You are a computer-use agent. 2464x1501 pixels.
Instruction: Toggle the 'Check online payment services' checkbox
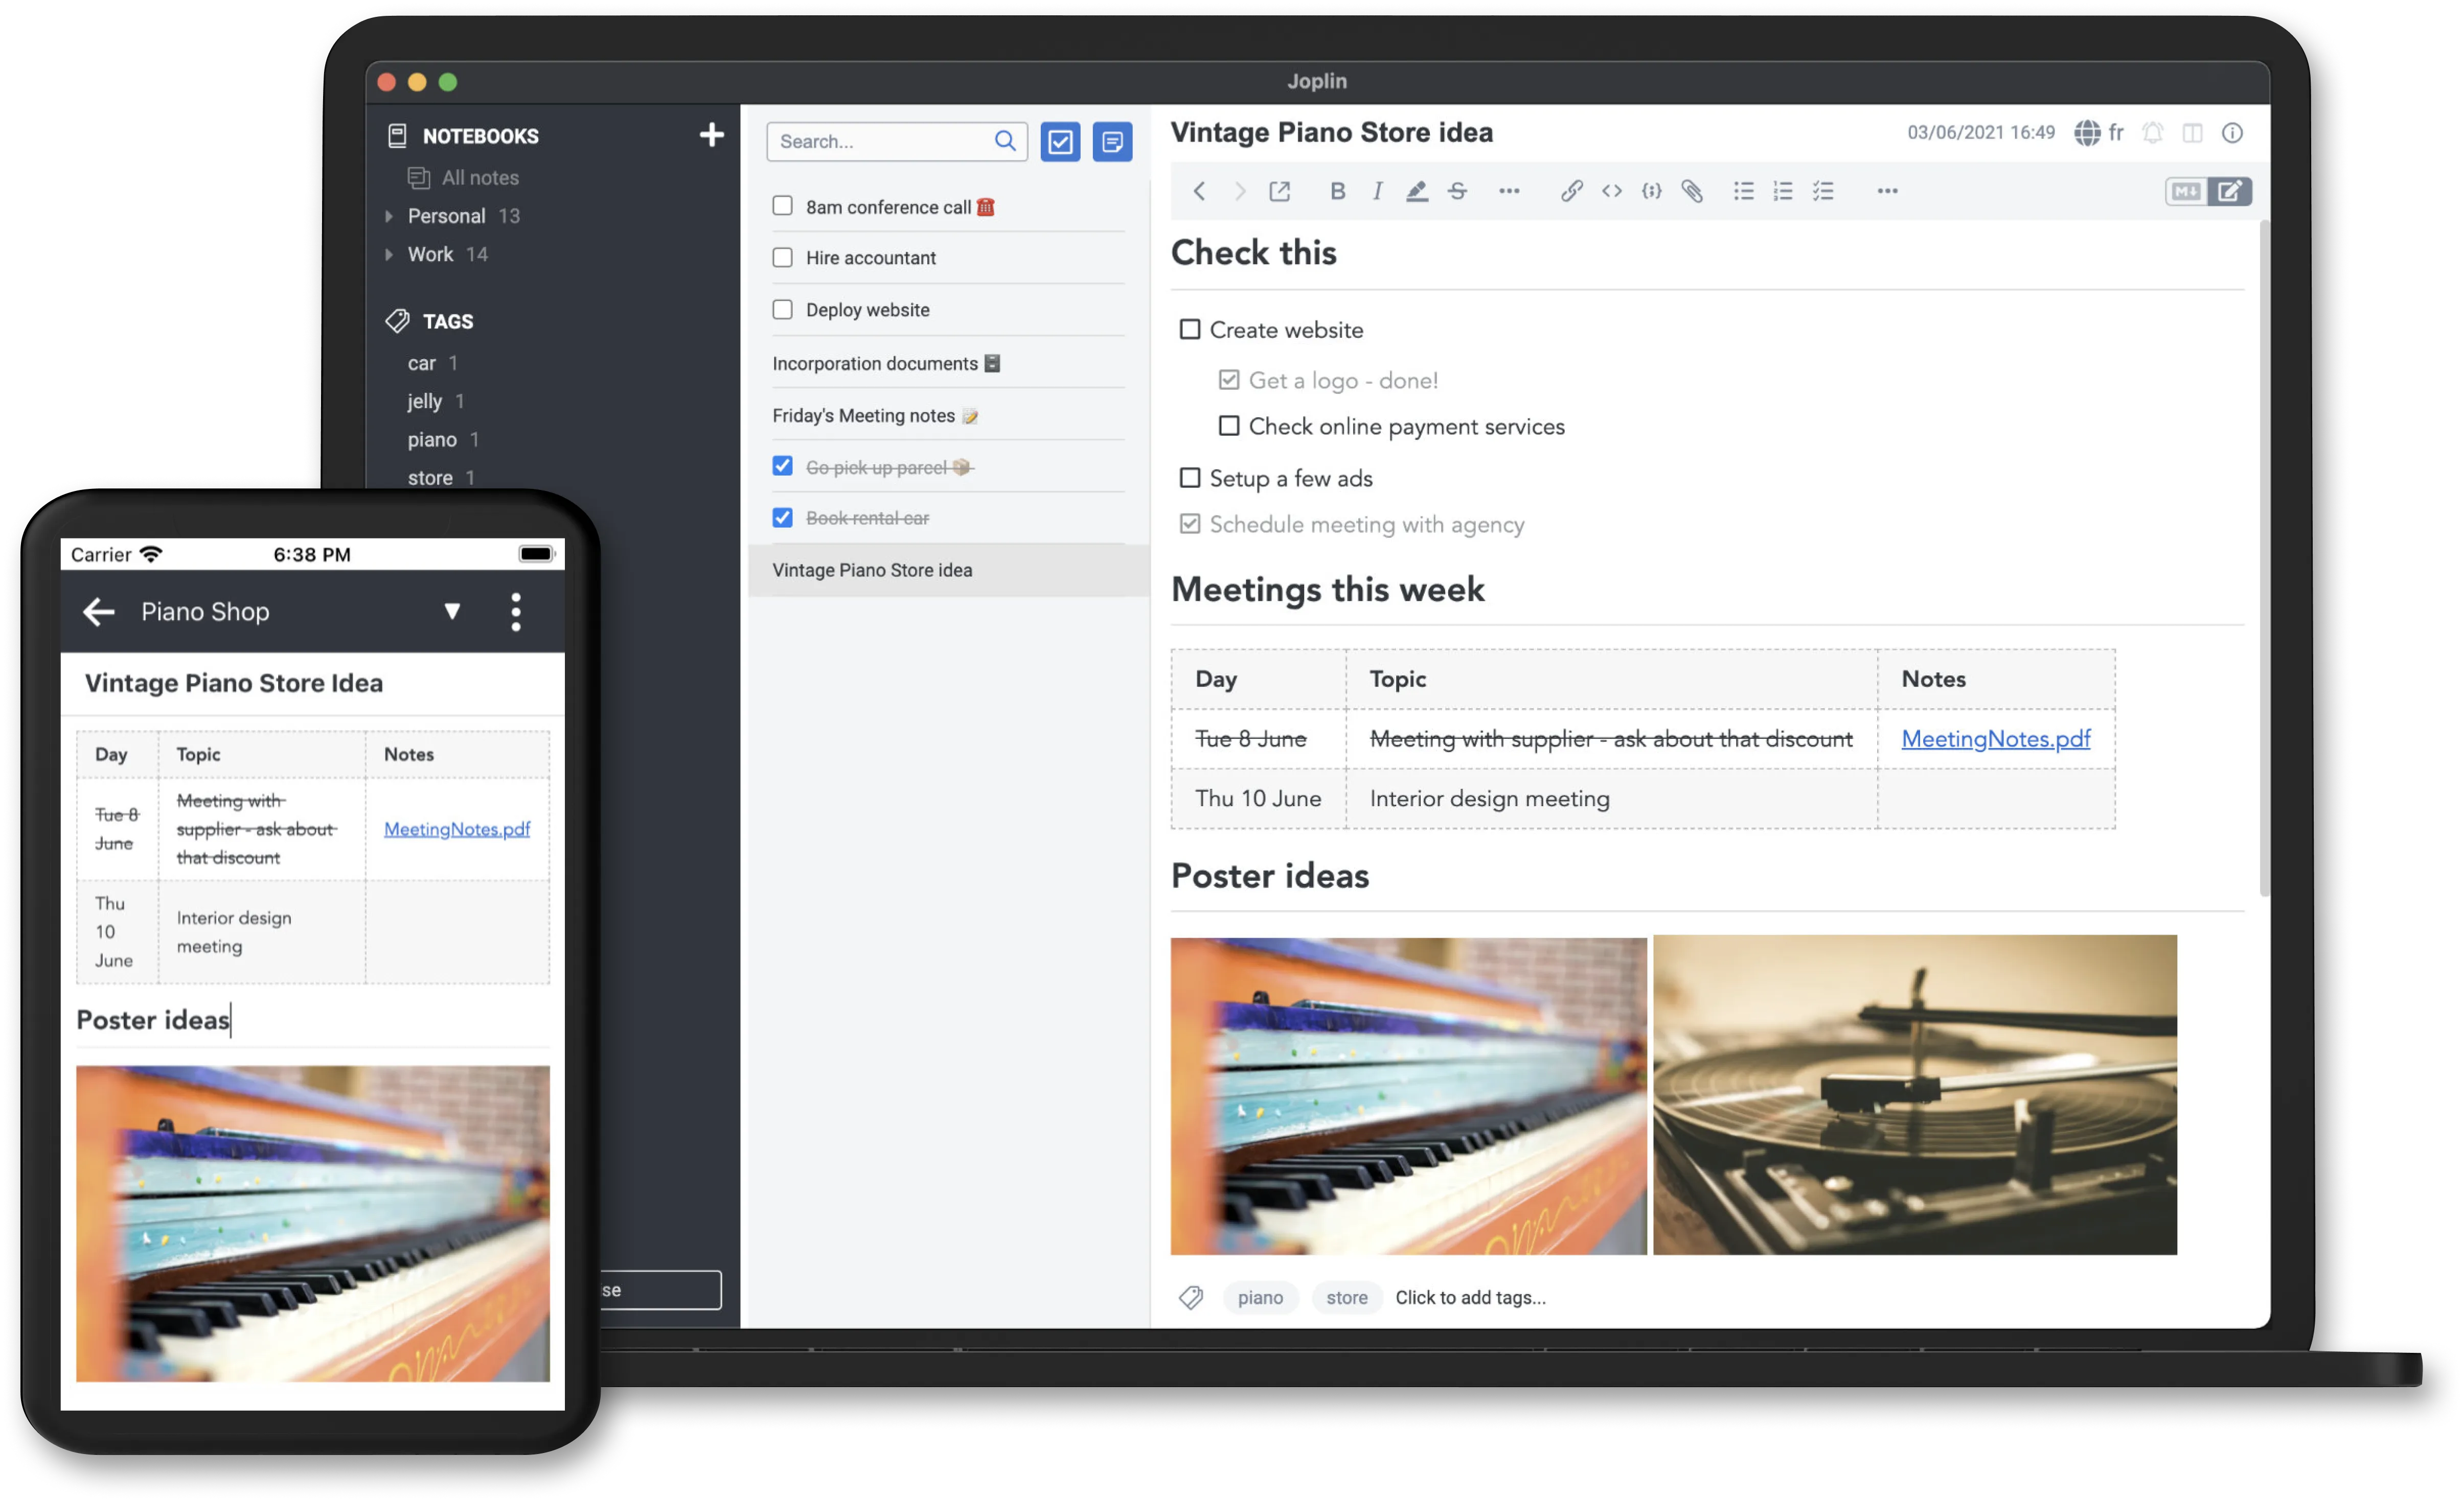(1227, 426)
